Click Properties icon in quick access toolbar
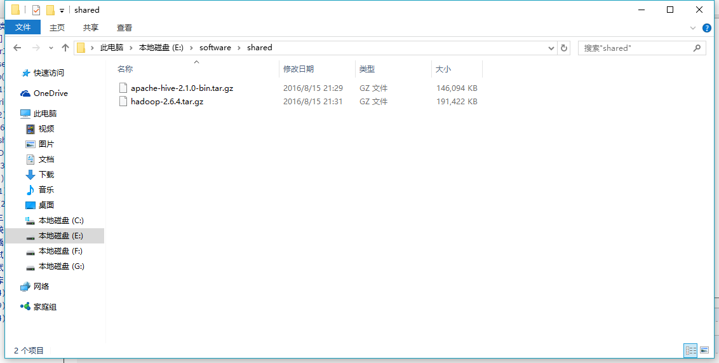This screenshot has width=719, height=363. (x=36, y=10)
